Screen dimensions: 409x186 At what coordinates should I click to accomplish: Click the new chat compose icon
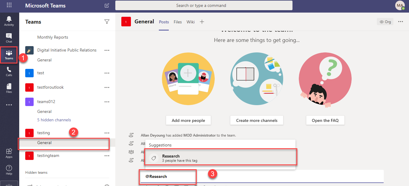[x=107, y=5]
